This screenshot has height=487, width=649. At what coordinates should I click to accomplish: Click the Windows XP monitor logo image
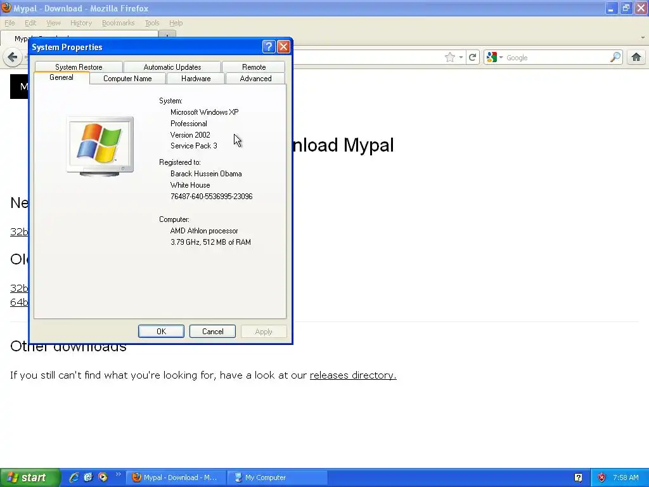tap(100, 146)
